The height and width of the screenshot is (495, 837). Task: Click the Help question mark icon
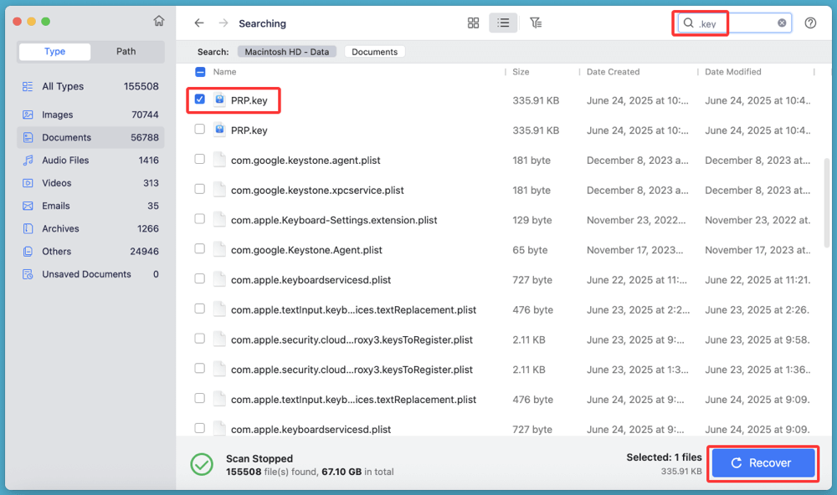click(x=810, y=23)
